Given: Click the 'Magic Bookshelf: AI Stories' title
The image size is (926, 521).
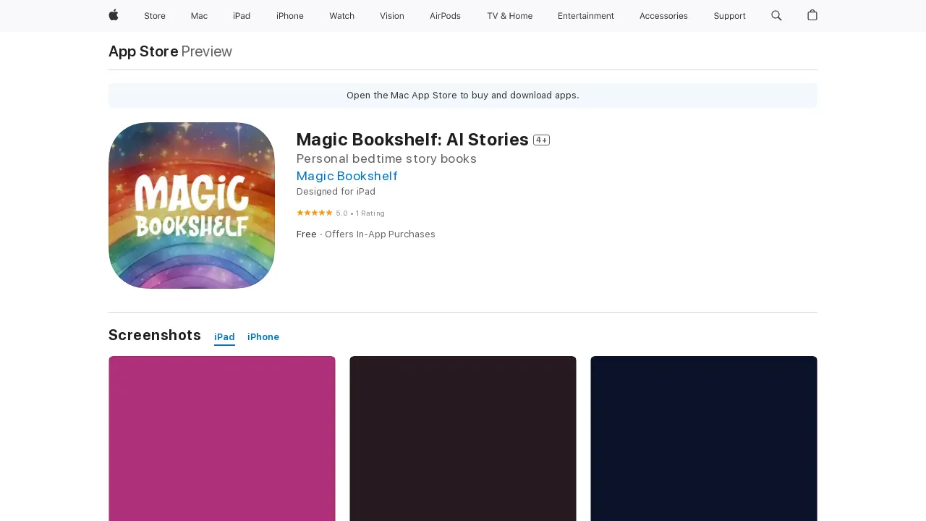Looking at the screenshot, I should 412,140.
